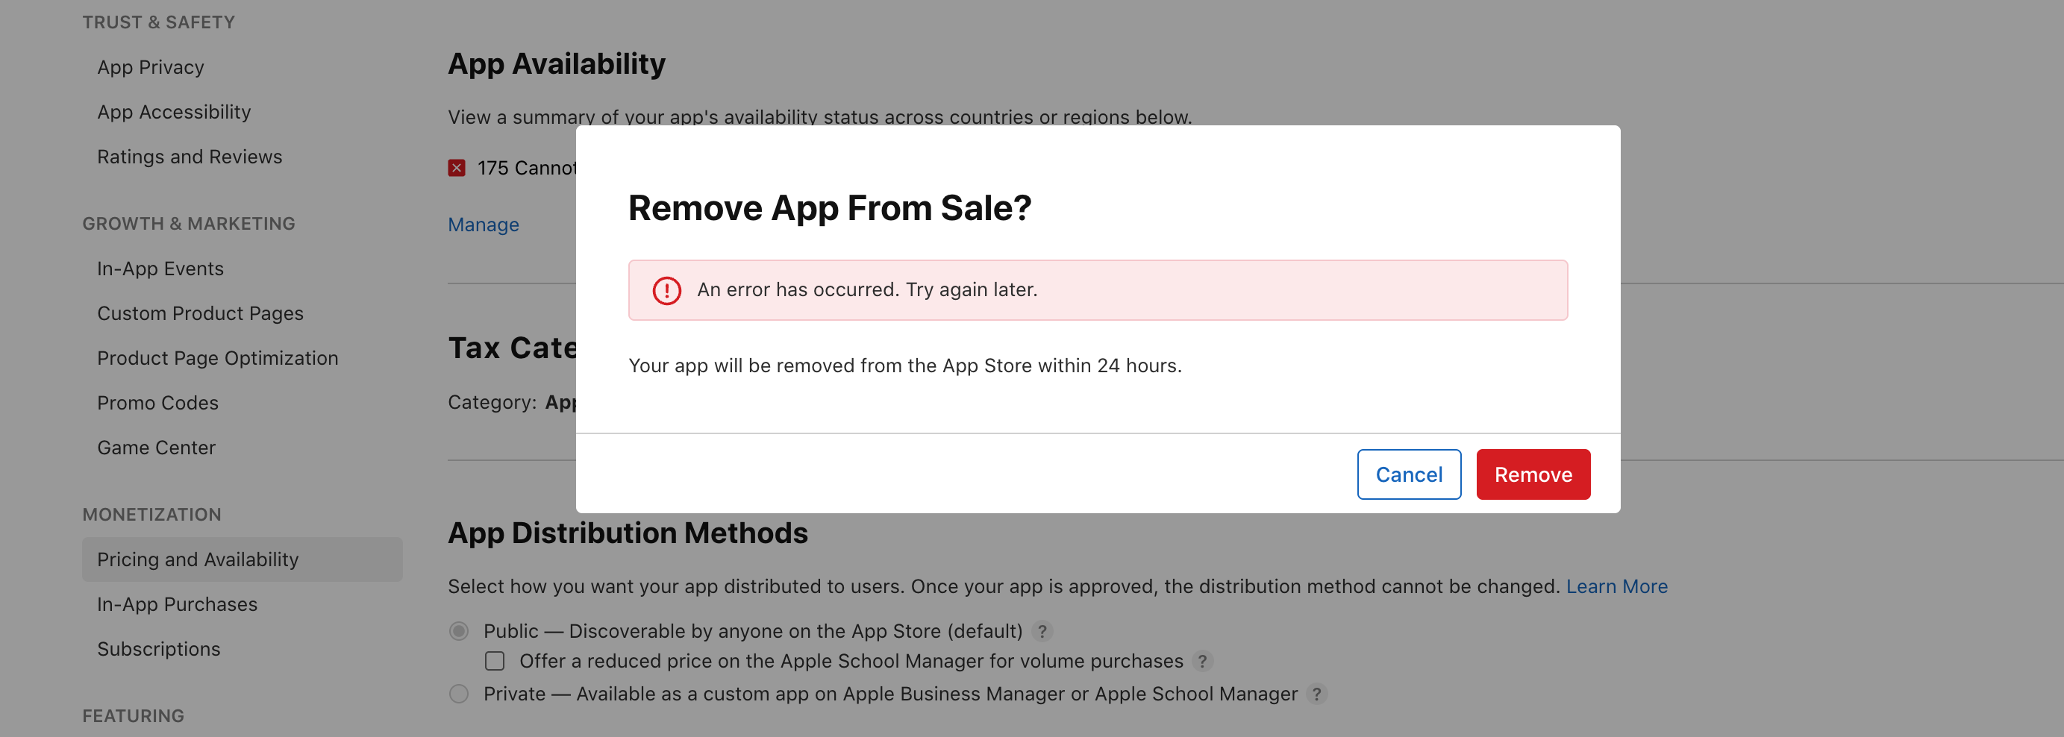Open Ratings and Reviews page
The width and height of the screenshot is (2064, 737).
pyautogui.click(x=190, y=157)
